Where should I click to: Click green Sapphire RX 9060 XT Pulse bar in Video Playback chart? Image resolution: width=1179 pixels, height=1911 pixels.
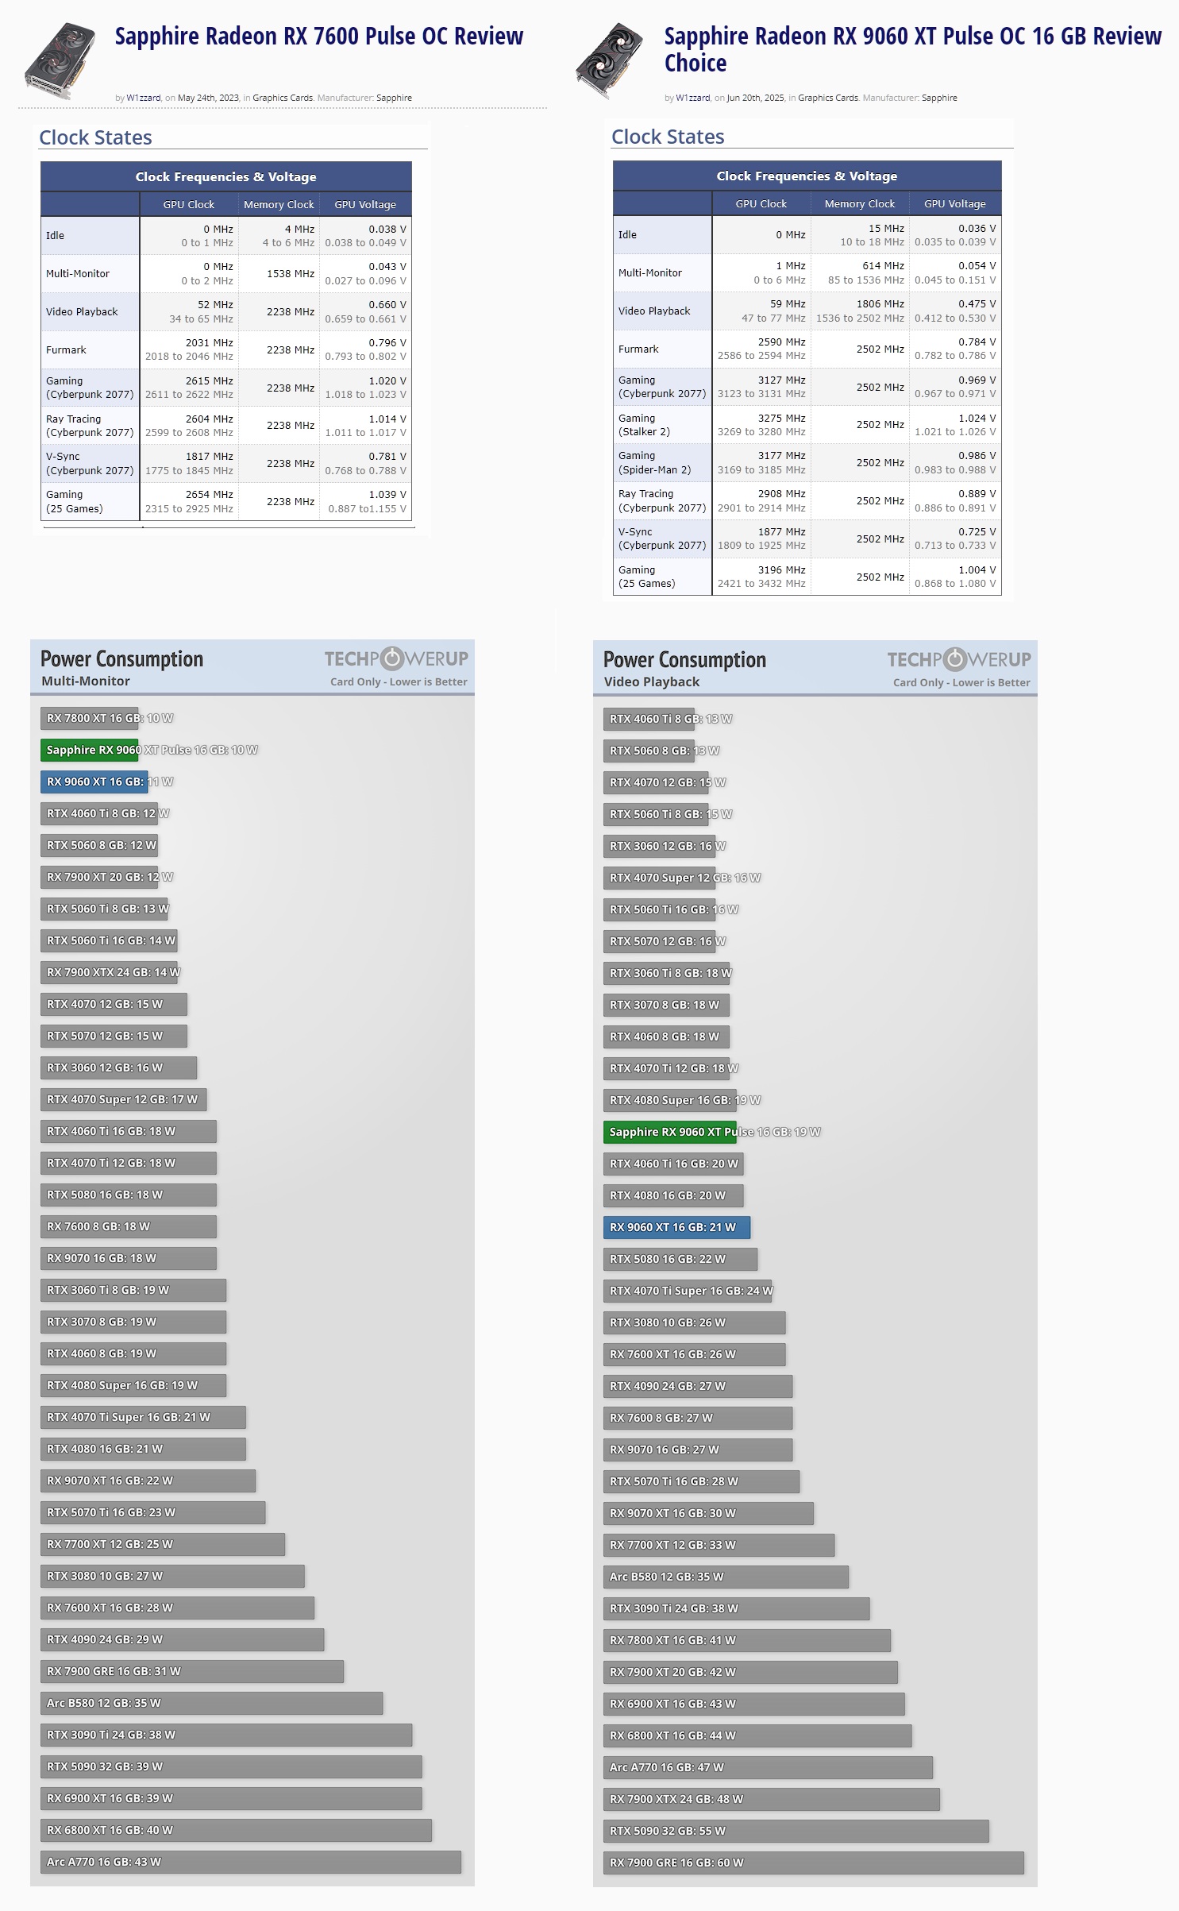[x=670, y=1132]
